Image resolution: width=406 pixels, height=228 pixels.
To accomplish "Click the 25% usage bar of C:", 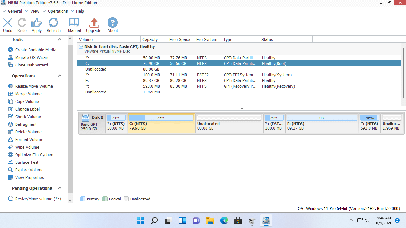I will coord(161,118).
